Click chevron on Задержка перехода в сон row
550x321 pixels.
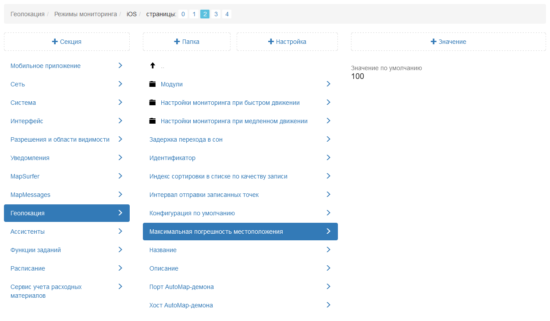328,139
